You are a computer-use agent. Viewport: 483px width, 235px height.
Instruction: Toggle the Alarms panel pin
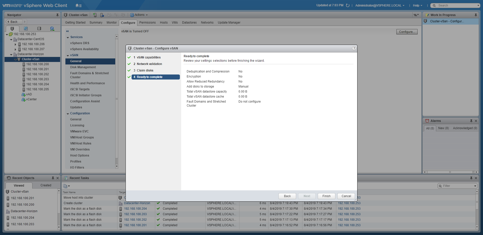(x=471, y=121)
